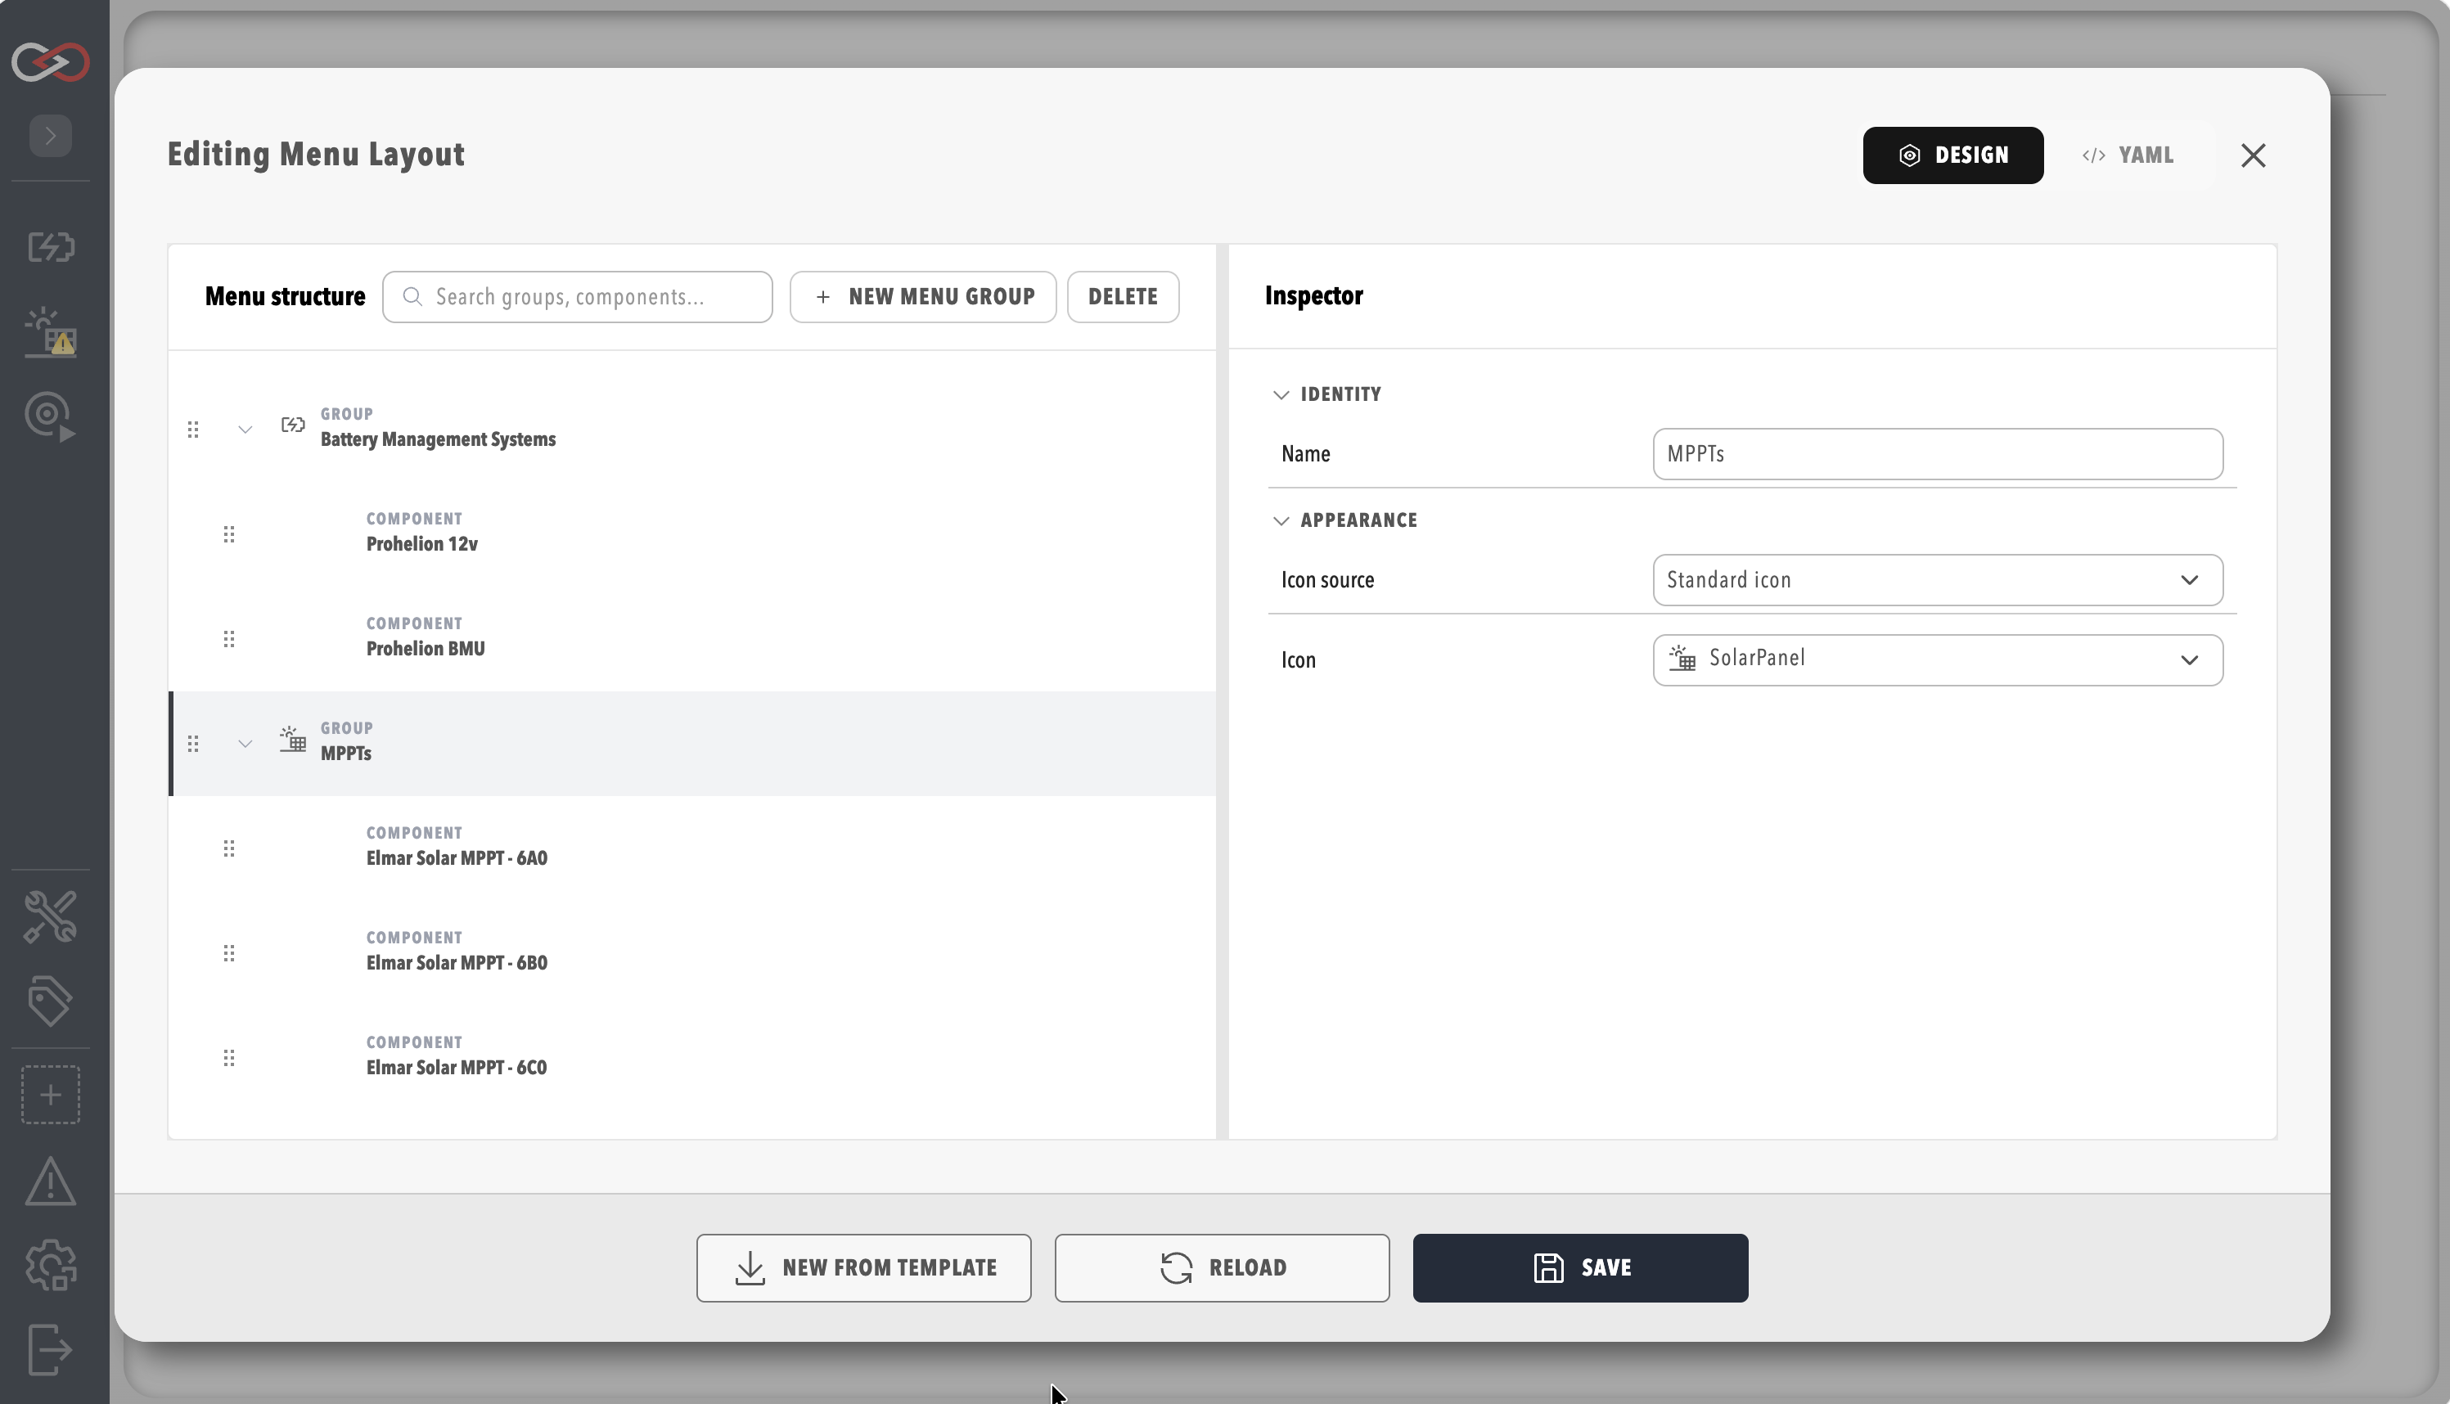
Task: Click the Prohelion logo in the sidebar
Action: click(51, 61)
